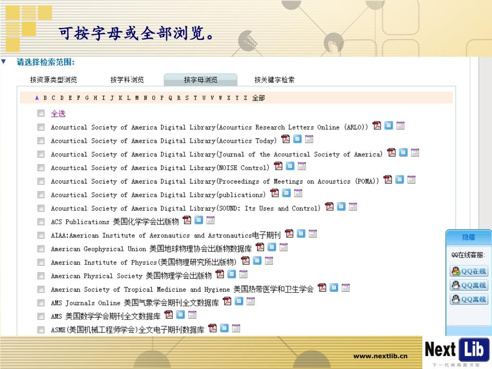Open PDF icon for NOISE Control row
The width and height of the screenshot is (492, 369).
[278, 166]
